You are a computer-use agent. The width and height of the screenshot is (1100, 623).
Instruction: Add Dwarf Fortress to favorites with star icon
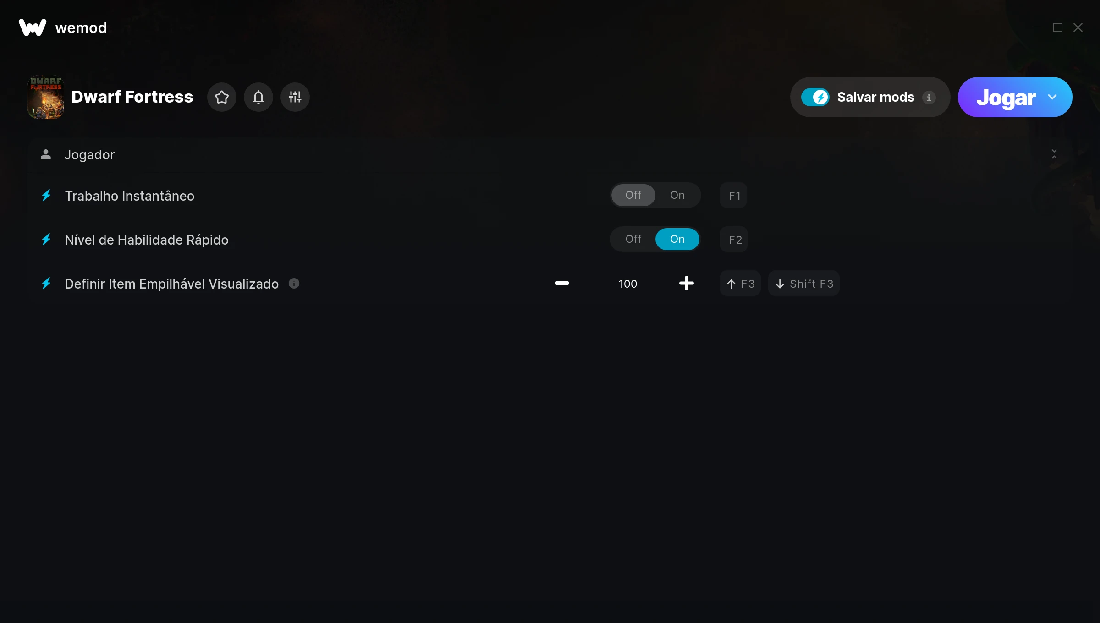[222, 97]
